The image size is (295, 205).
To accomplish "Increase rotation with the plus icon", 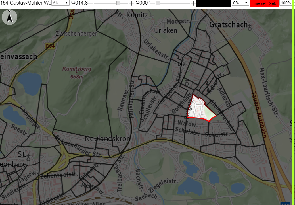I will point(193,3).
